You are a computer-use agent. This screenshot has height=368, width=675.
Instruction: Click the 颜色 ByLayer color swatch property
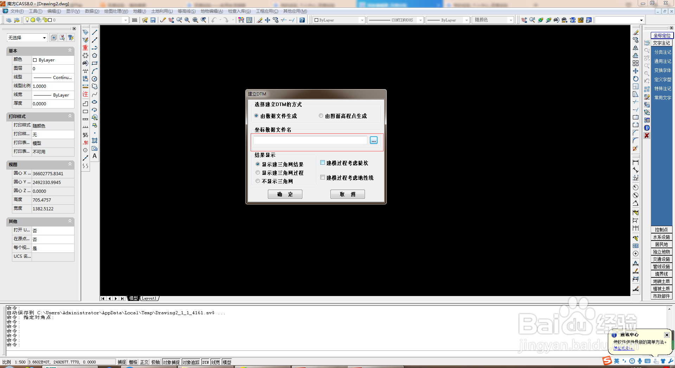tap(35, 60)
